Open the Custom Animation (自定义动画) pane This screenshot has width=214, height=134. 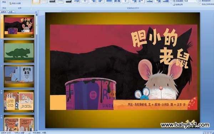(15, 4)
